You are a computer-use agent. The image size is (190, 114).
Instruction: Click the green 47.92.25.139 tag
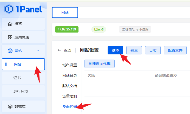point(67,29)
